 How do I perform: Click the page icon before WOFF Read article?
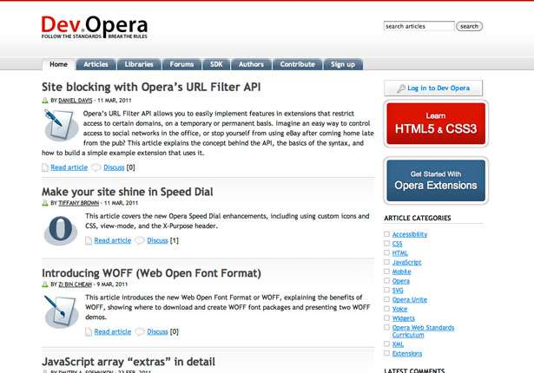point(89,332)
